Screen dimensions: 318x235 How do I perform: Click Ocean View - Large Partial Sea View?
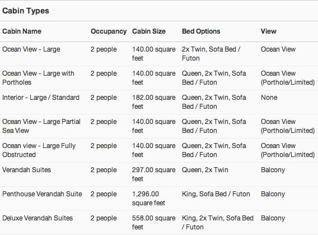tap(41, 126)
